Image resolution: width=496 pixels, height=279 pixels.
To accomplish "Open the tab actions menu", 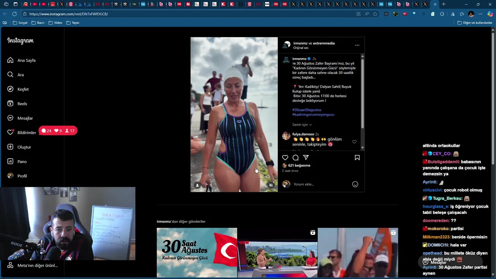I will (15, 4).
